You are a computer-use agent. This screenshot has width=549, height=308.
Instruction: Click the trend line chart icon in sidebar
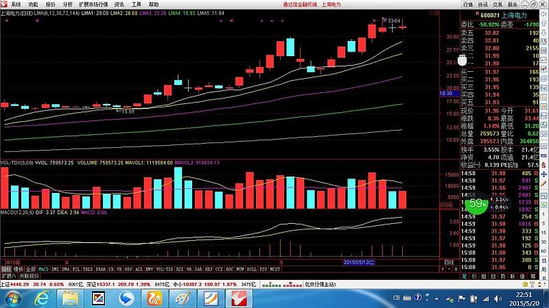click(544, 60)
